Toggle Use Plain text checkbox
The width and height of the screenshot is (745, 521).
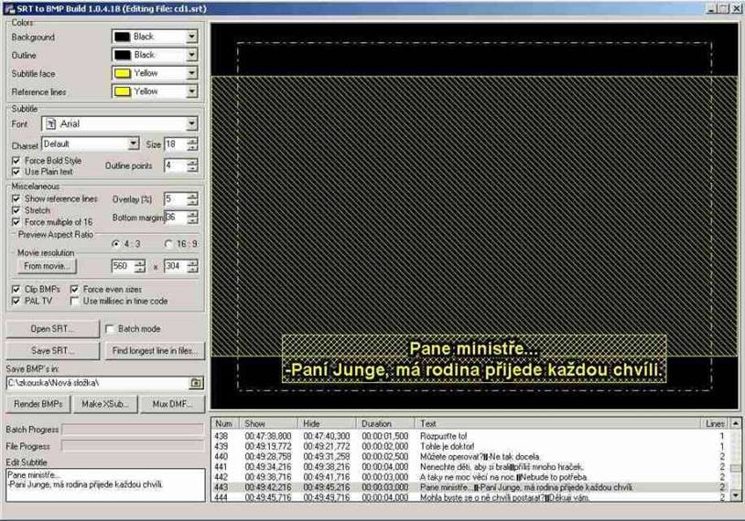(x=16, y=171)
